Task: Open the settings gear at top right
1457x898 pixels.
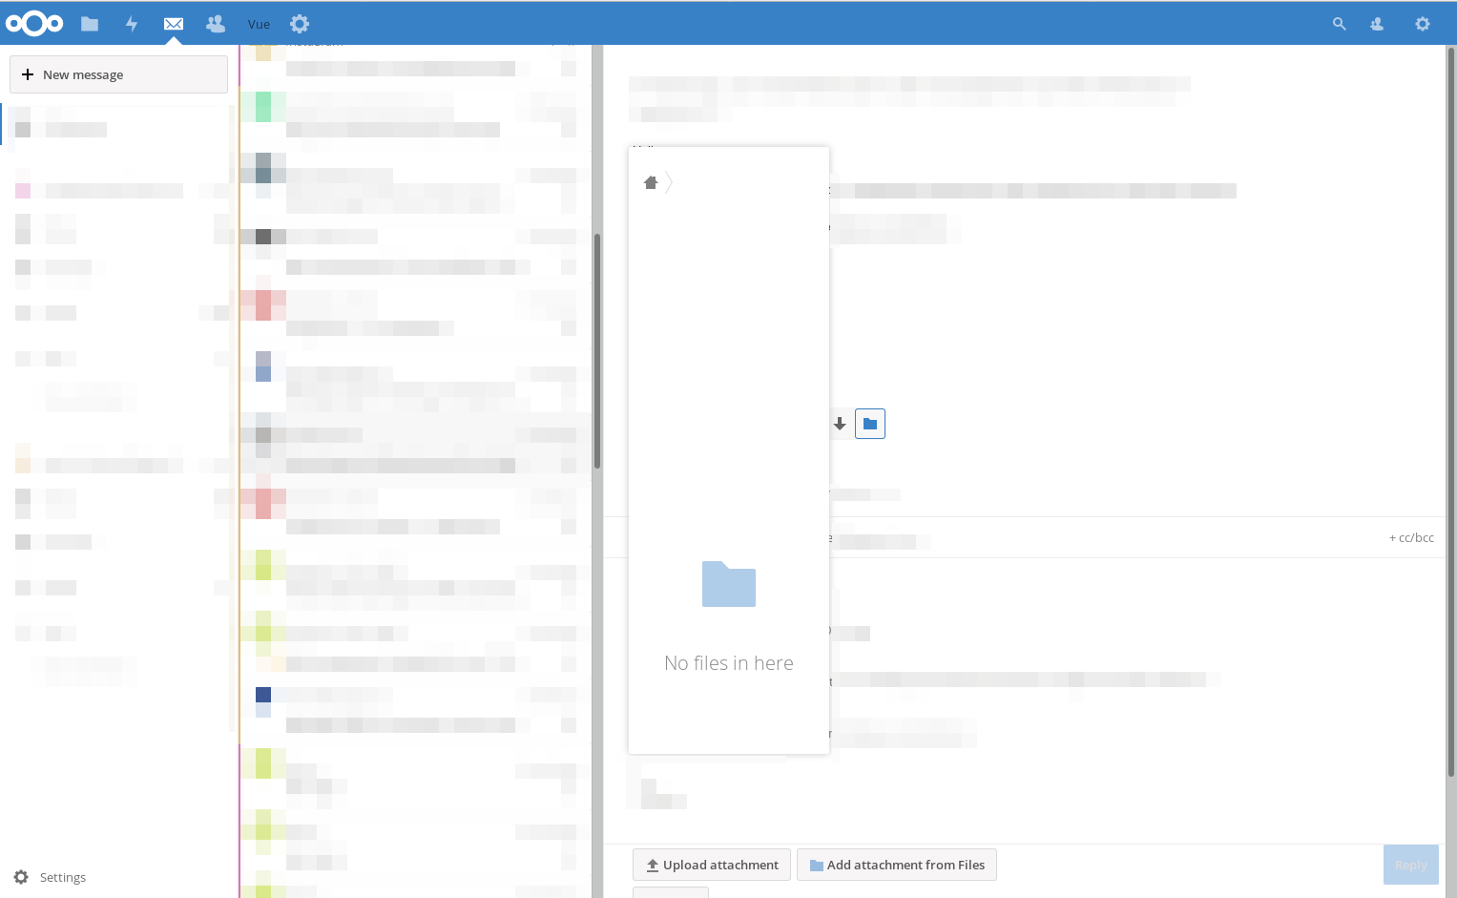Action: (x=1423, y=23)
